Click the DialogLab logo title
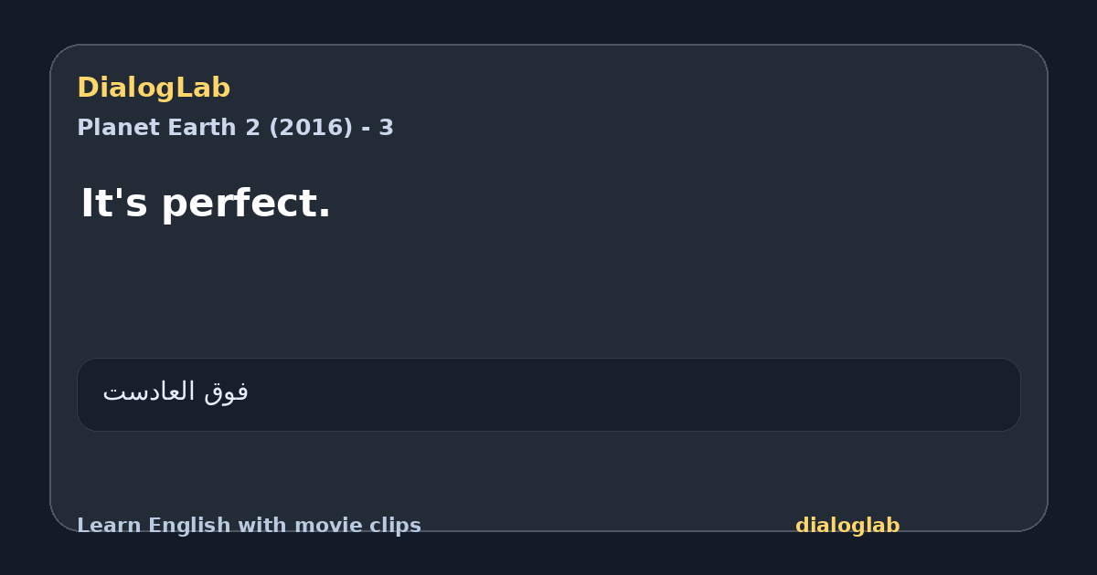This screenshot has width=1097, height=575. tap(154, 89)
